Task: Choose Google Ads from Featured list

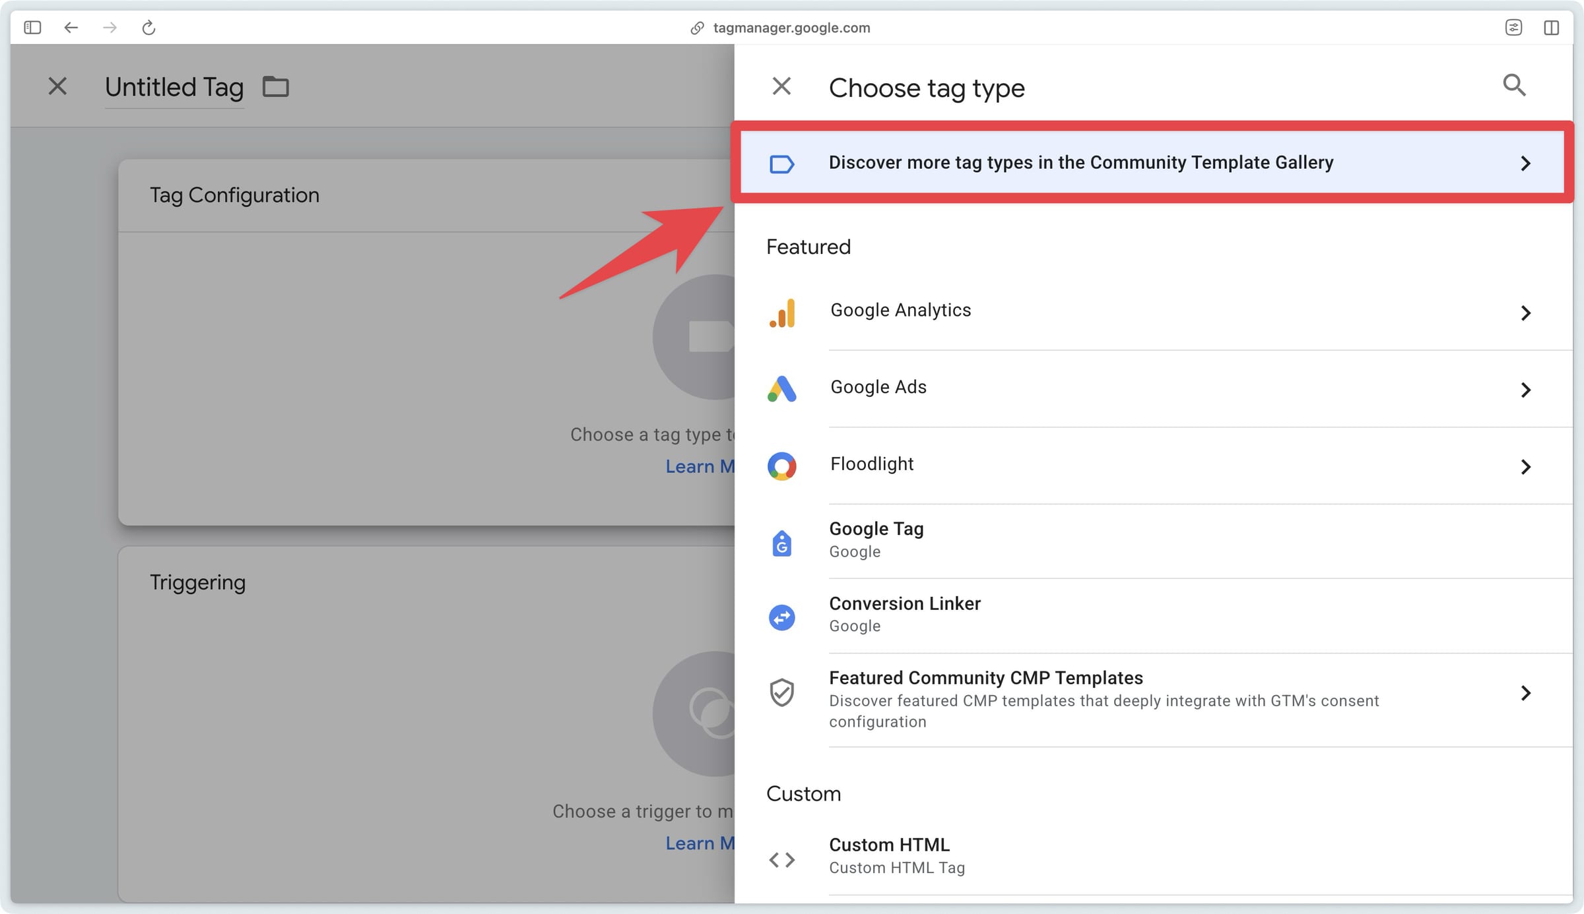Action: pyautogui.click(x=1153, y=388)
